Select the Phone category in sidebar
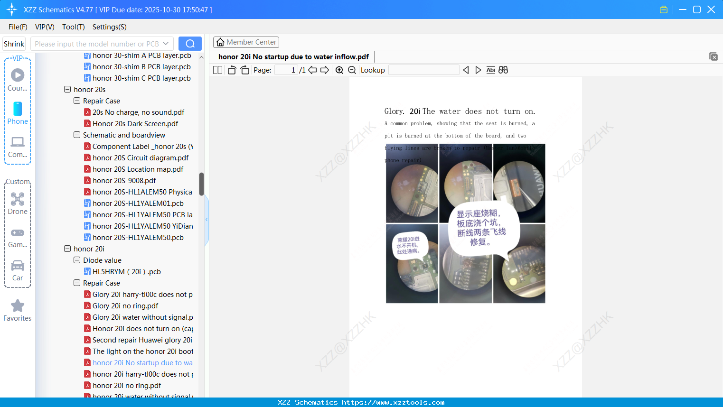This screenshot has height=407, width=723. tap(18, 113)
